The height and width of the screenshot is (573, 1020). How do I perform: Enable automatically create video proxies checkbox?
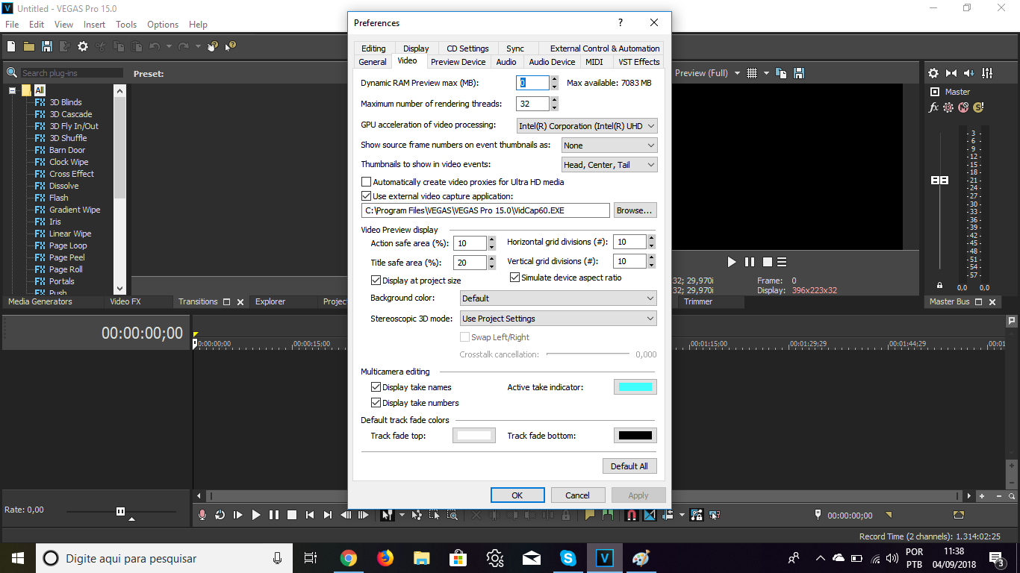[x=366, y=182]
